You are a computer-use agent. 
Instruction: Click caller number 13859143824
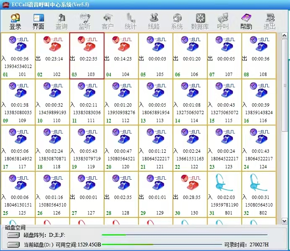(x=259, y=112)
